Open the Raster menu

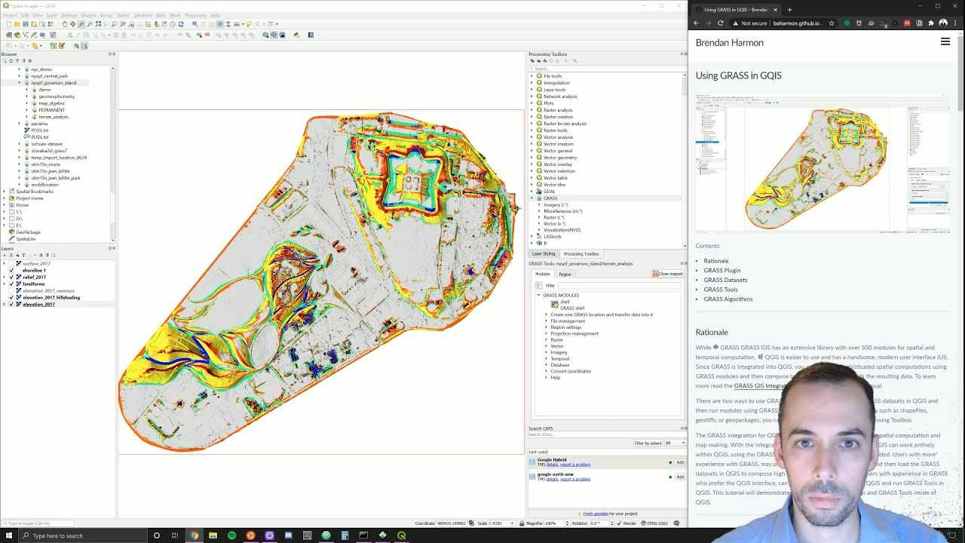tap(122, 15)
